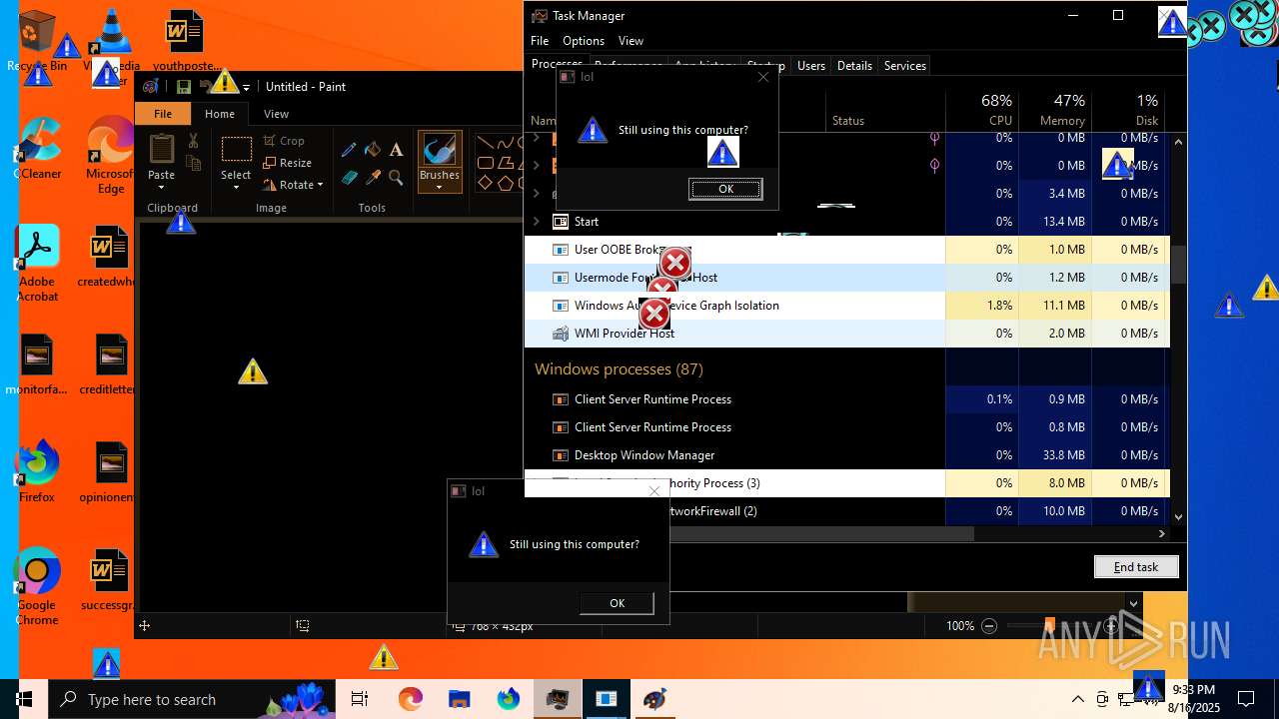The height and width of the screenshot is (719, 1279).
Task: Expand the Start process row
Action: (x=537, y=222)
